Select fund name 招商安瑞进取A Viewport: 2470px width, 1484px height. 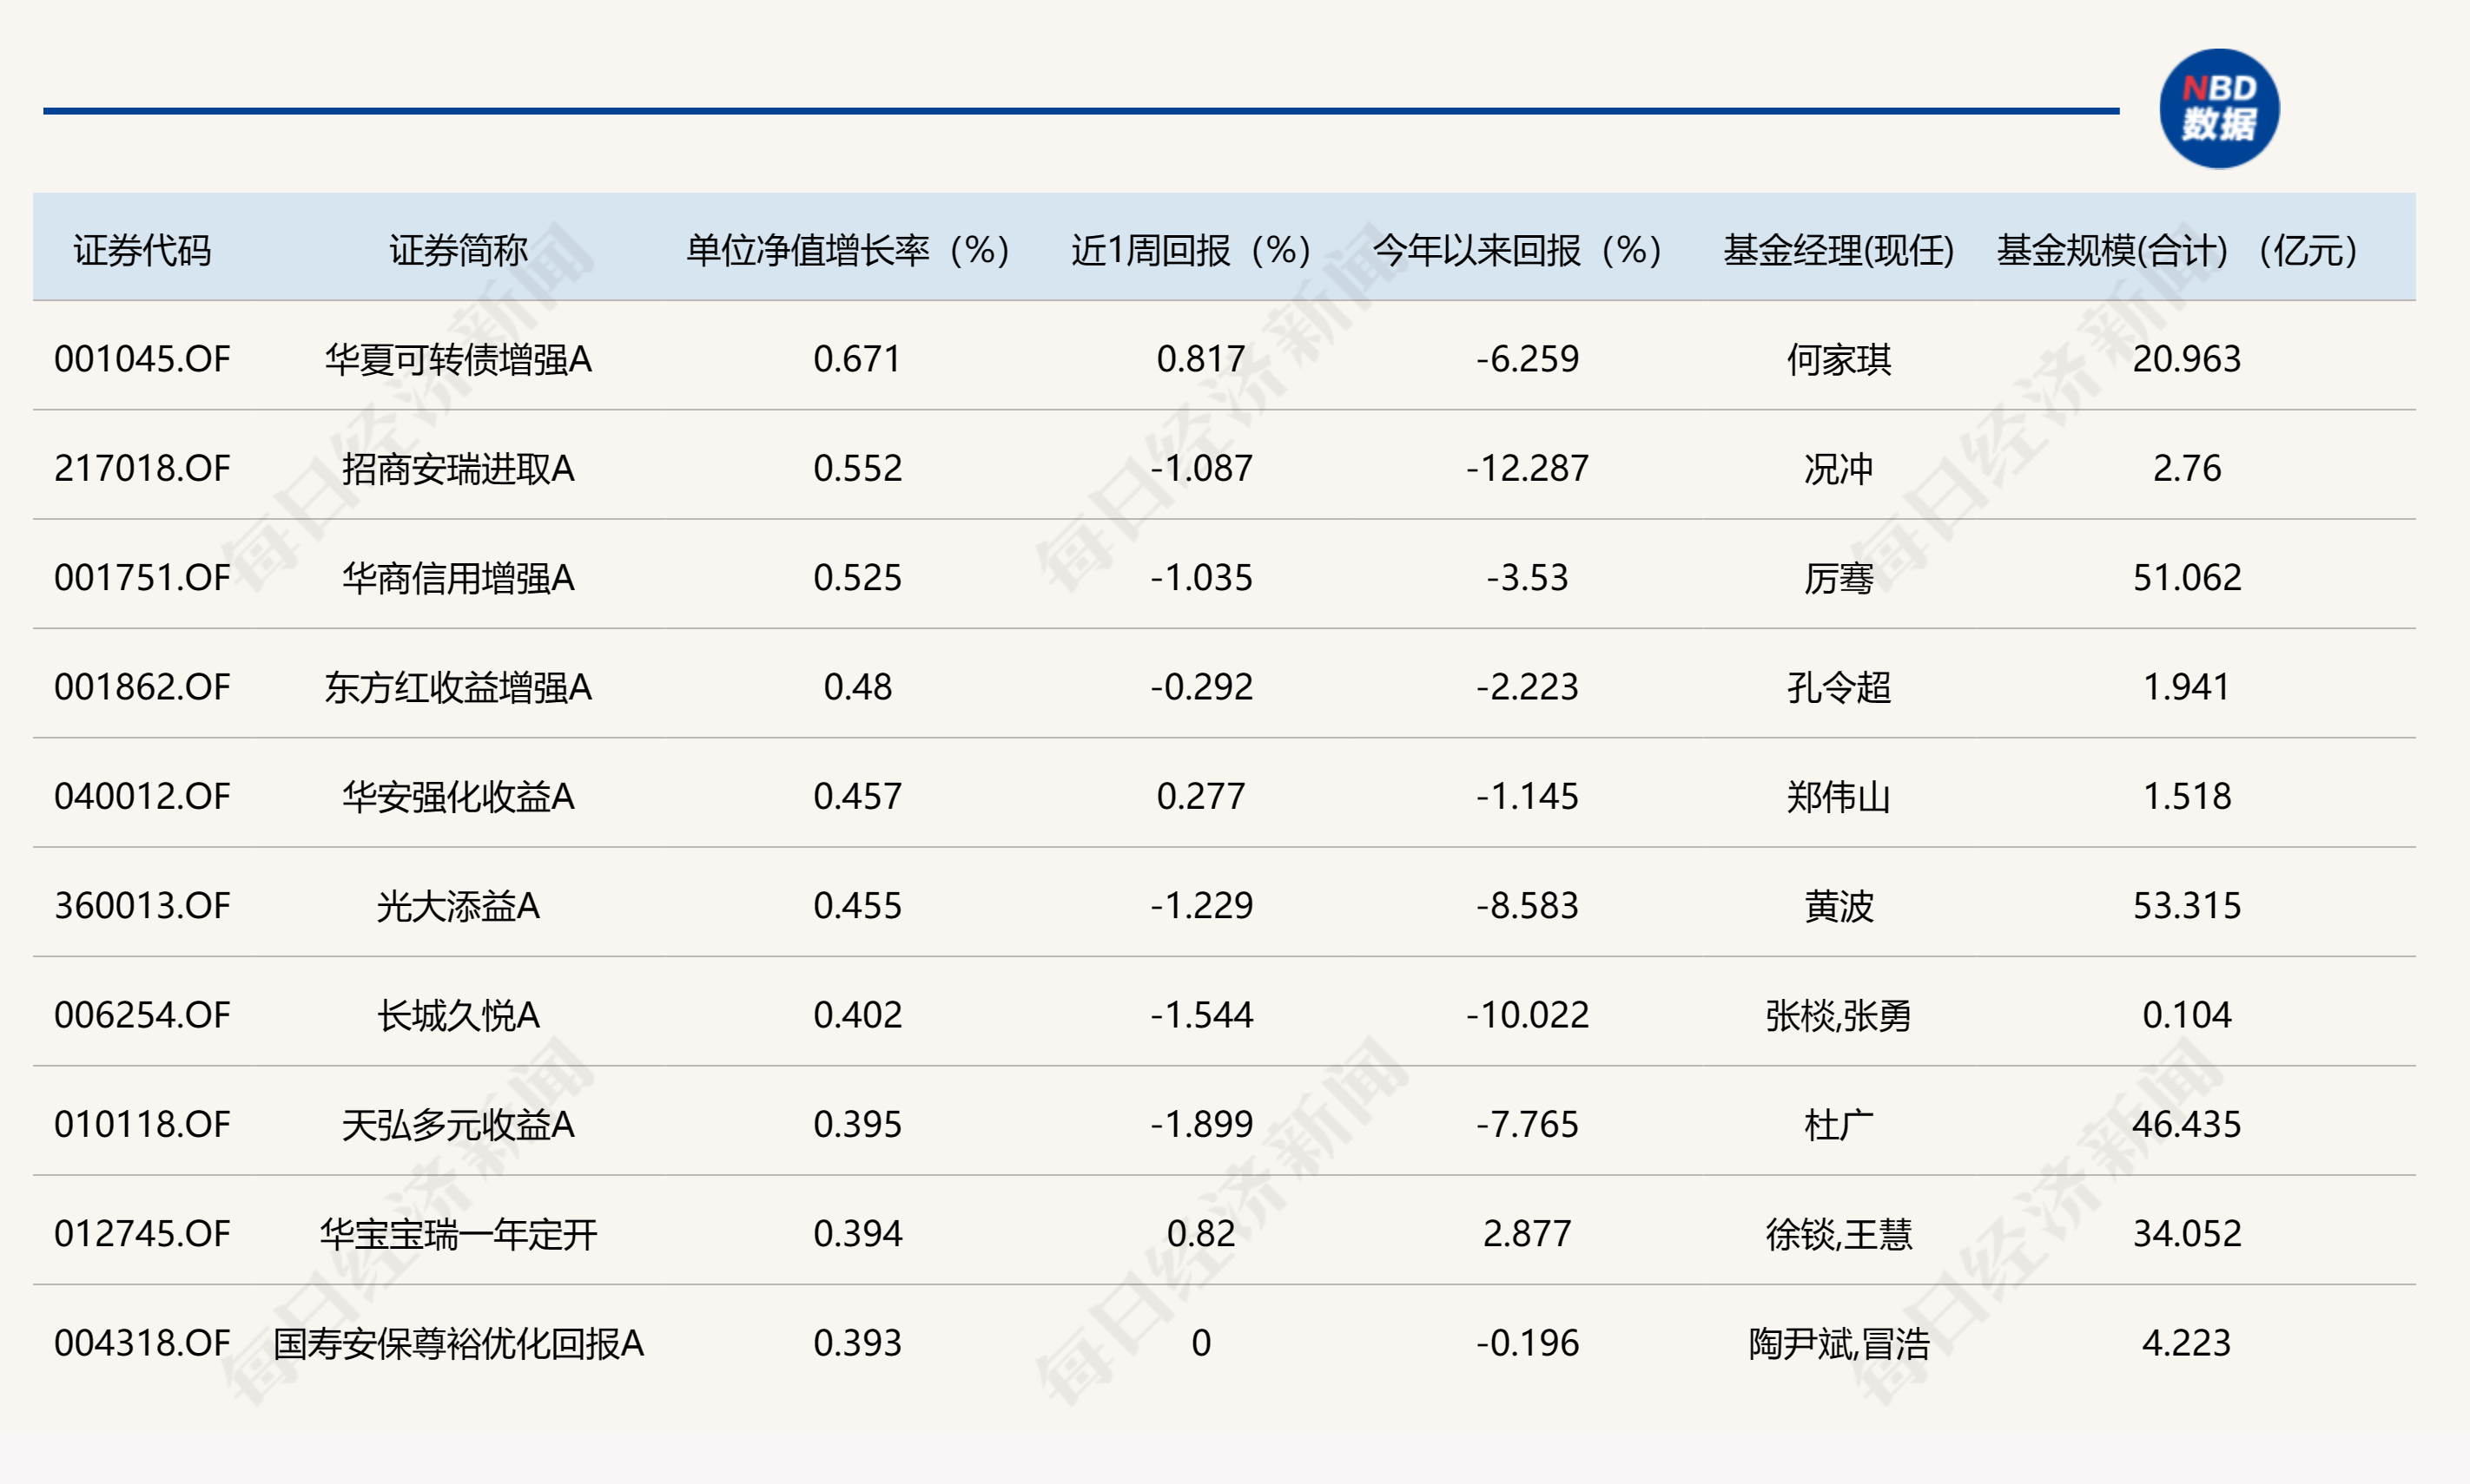pos(459,468)
